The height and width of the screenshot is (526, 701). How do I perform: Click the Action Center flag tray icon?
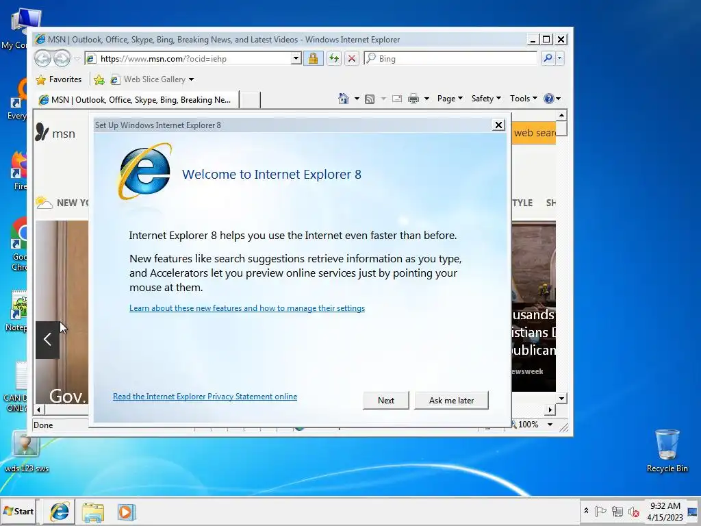coord(600,511)
